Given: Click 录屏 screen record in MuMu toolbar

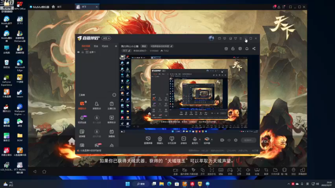Looking at the screenshot, I should click(x=175, y=171).
